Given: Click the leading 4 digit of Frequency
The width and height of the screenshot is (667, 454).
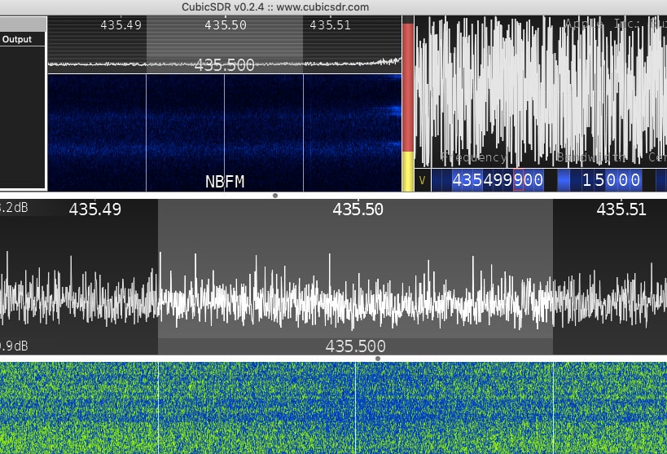Looking at the screenshot, I should pos(457,180).
